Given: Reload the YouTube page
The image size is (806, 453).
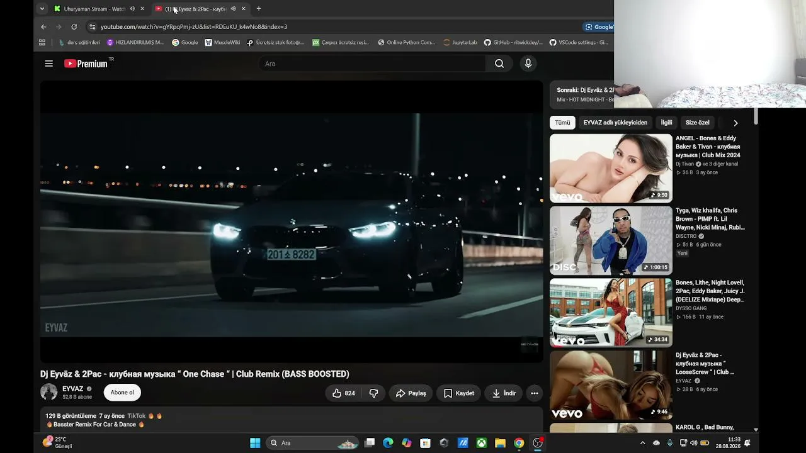Looking at the screenshot, I should point(74,27).
